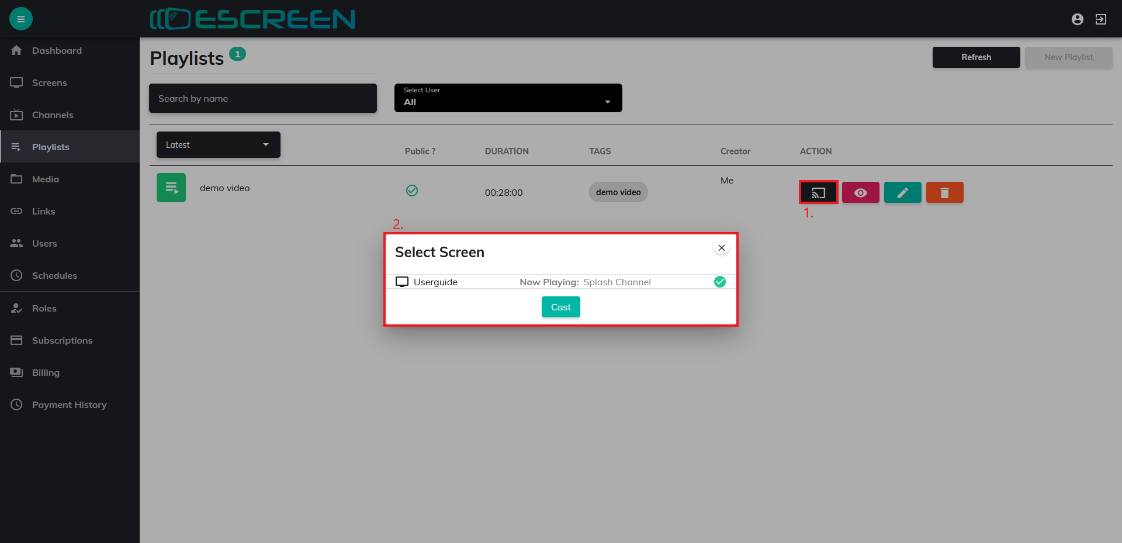The width and height of the screenshot is (1122, 543).
Task: Delete demo video with the trash icon
Action: [x=944, y=192]
